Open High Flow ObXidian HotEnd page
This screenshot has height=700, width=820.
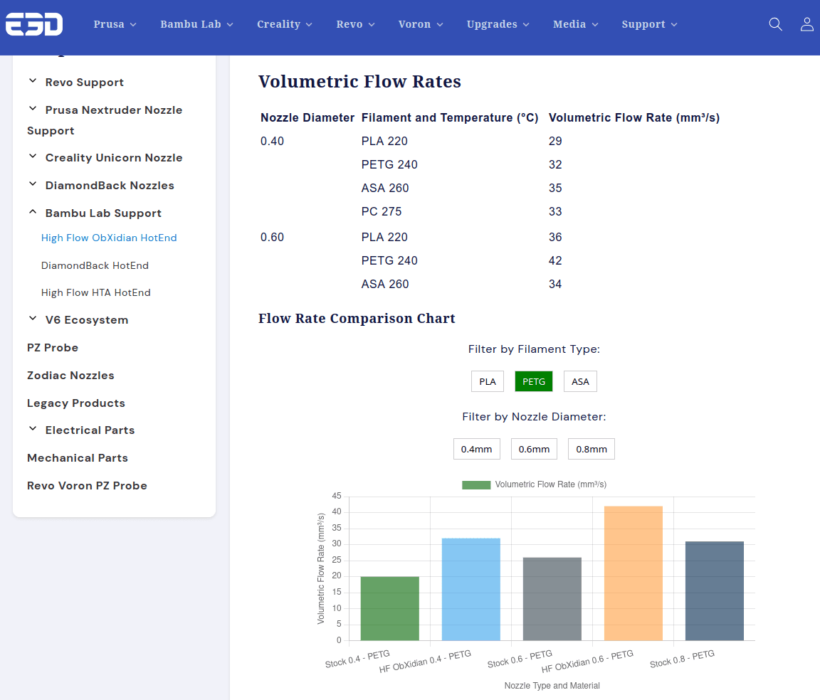[x=109, y=238]
